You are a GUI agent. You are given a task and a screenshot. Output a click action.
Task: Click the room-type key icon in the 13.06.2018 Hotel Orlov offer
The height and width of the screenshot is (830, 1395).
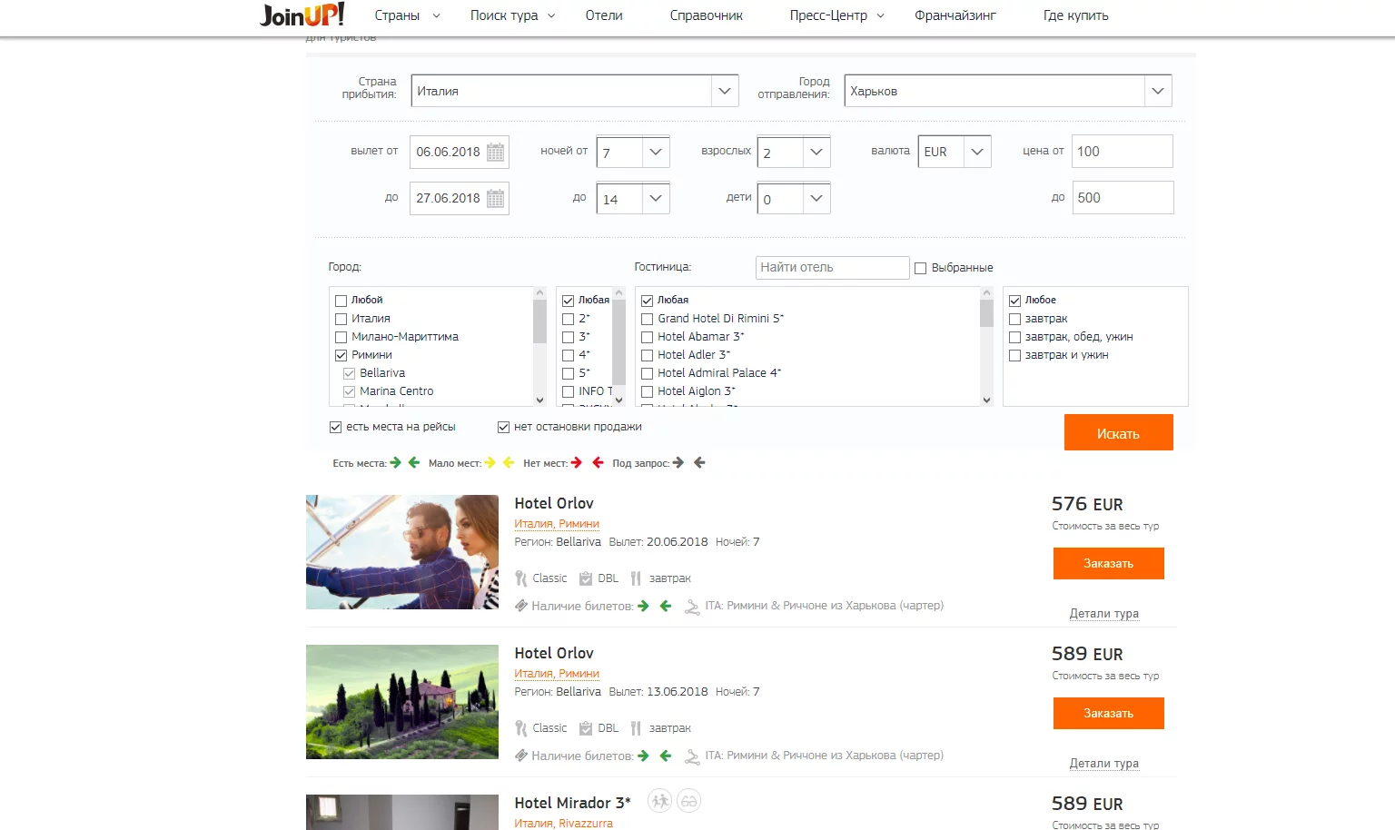(520, 728)
